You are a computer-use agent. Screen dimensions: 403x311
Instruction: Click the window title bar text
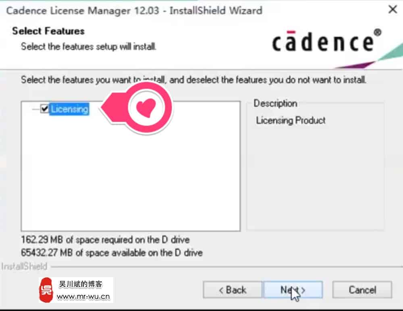coord(134,10)
